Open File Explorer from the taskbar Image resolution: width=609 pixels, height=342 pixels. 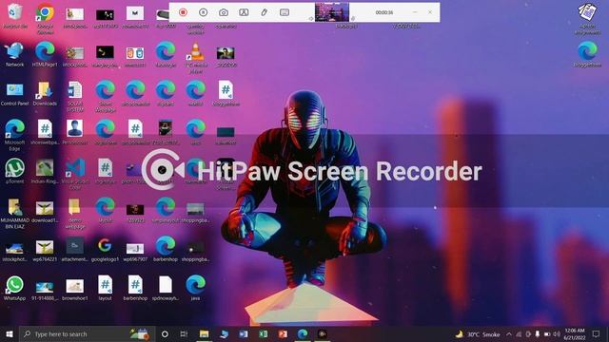click(204, 333)
